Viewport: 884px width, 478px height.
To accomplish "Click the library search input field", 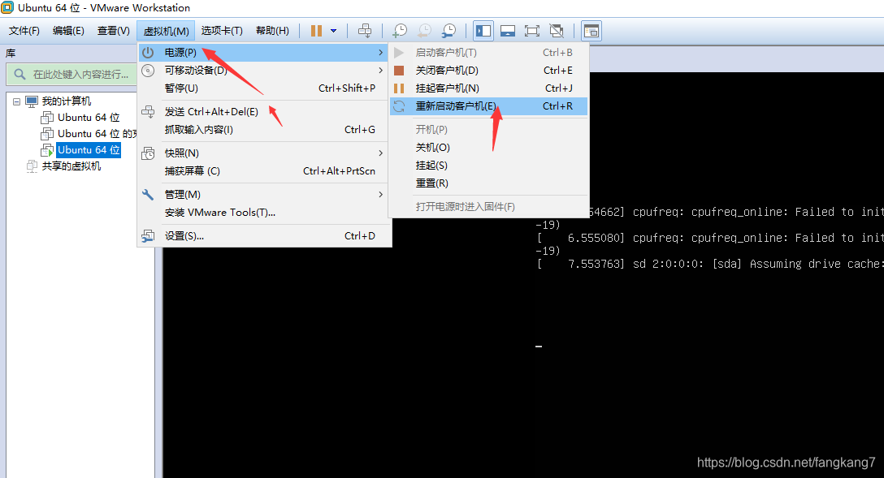I will (x=72, y=75).
